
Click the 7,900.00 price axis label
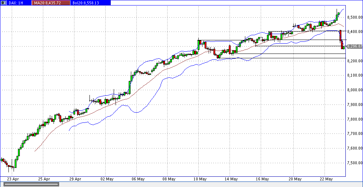coord(355,104)
